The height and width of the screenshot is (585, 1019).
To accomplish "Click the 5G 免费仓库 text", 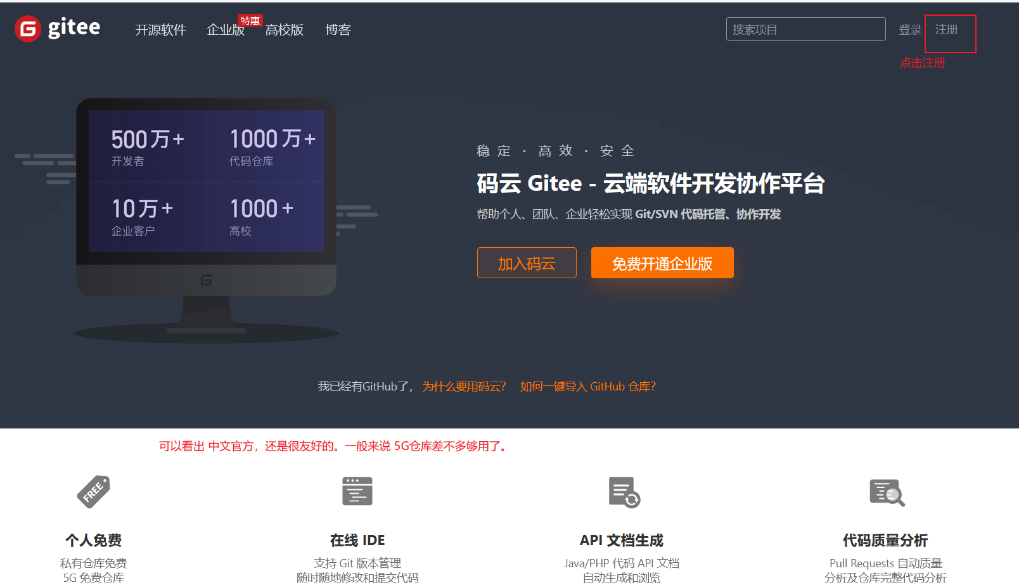I will (94, 578).
